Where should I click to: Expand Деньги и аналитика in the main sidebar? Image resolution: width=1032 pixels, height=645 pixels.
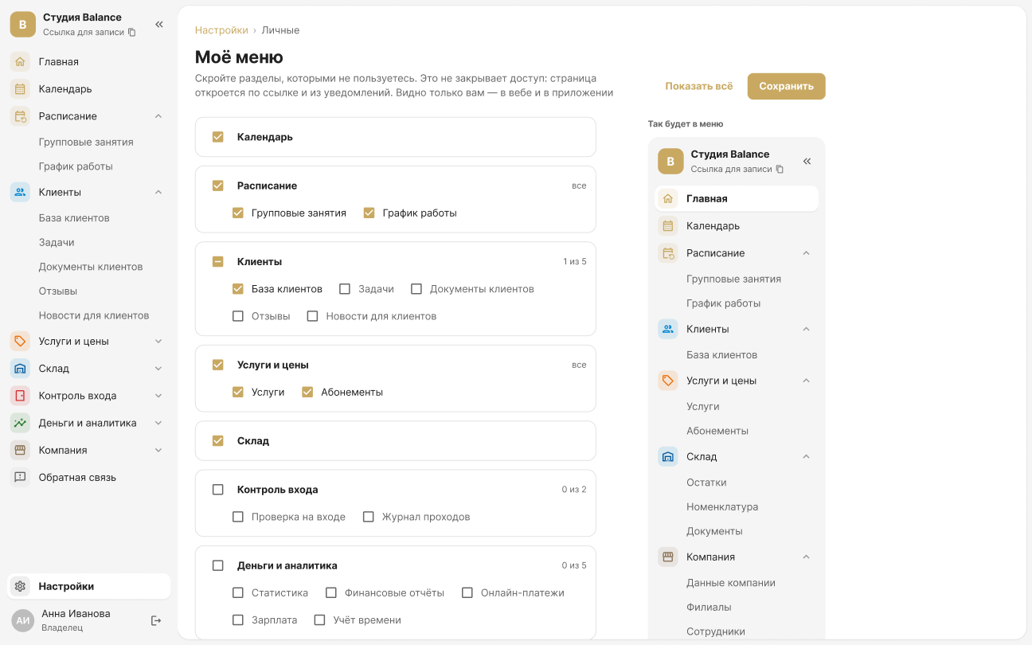pos(158,423)
